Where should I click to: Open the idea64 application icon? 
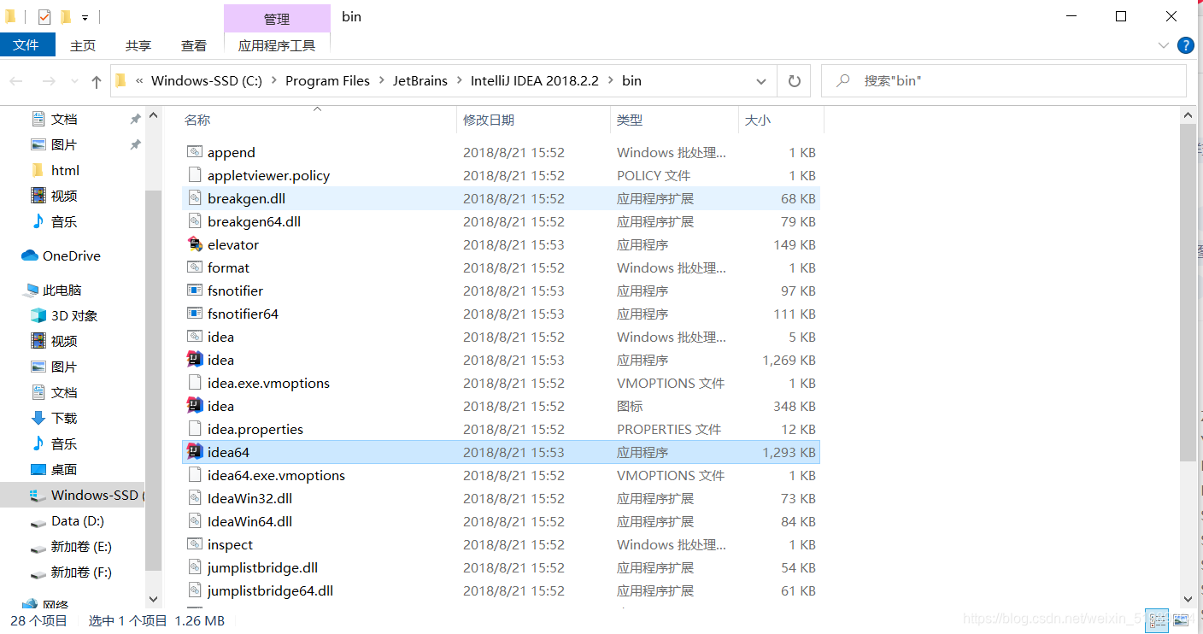[195, 452]
